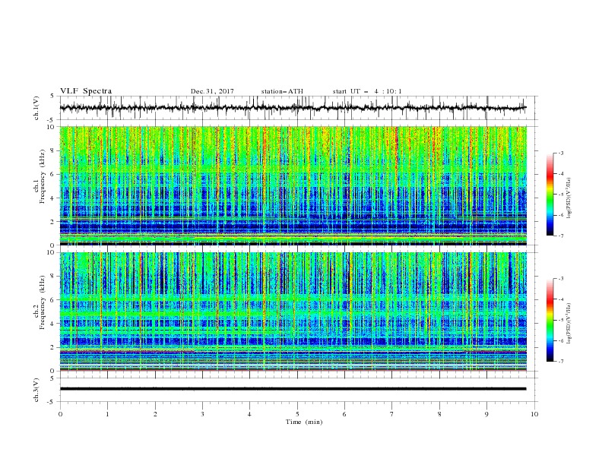The width and height of the screenshot is (602, 465).
Task: Click the 'Time (min)' axis label
Action: (x=304, y=422)
